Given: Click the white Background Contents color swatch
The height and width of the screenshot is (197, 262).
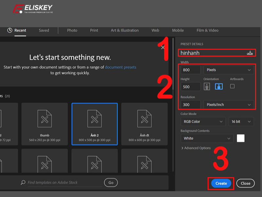Looking at the screenshot, I should click(241, 138).
